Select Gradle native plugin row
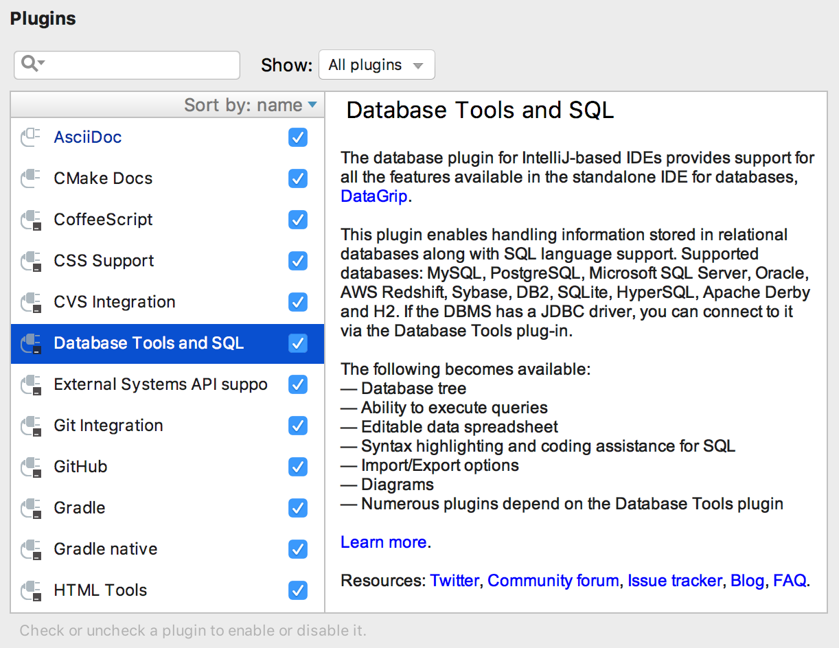 coord(168,549)
